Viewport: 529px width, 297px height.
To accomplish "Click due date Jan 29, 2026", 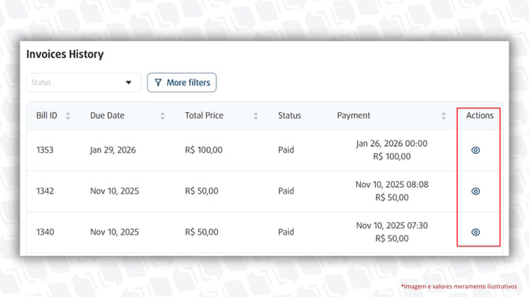I will [113, 150].
